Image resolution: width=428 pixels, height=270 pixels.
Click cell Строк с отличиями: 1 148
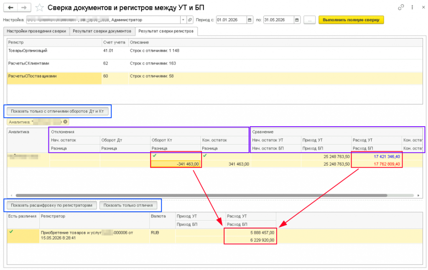tap(155, 51)
